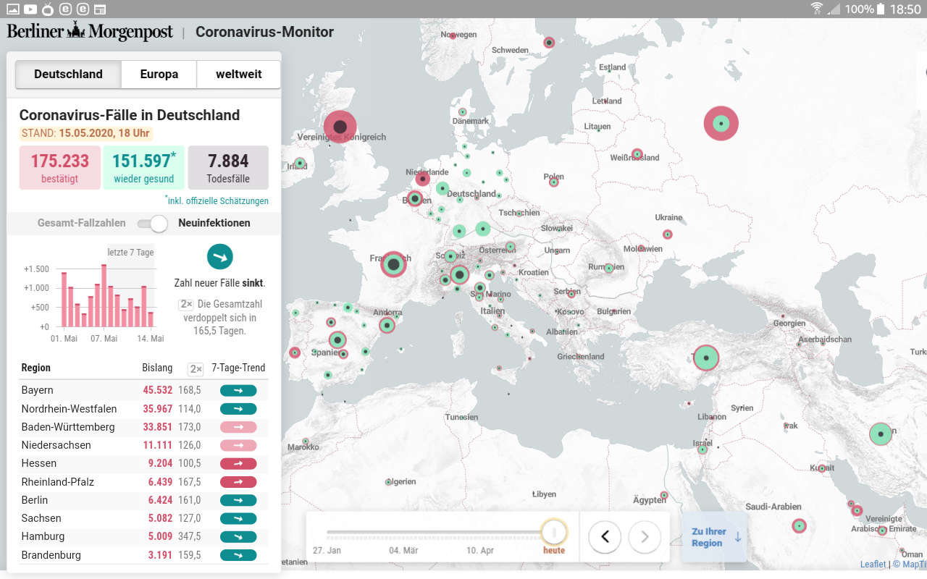Switch to the Deutschland tab
This screenshot has width=927, height=579.
[68, 74]
